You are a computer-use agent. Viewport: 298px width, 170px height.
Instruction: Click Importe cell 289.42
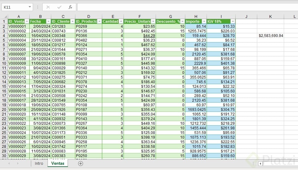click(x=196, y=96)
